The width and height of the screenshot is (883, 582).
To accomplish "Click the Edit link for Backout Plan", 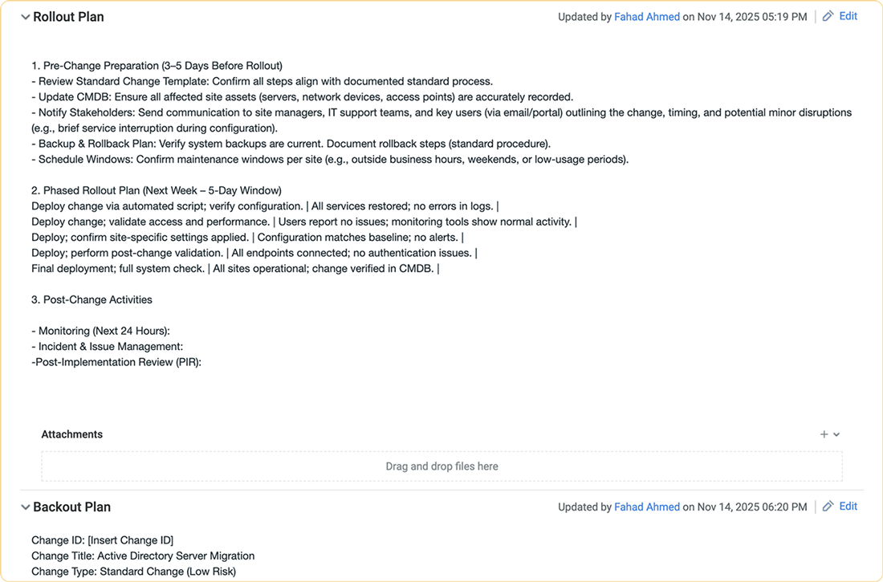I will click(x=848, y=507).
